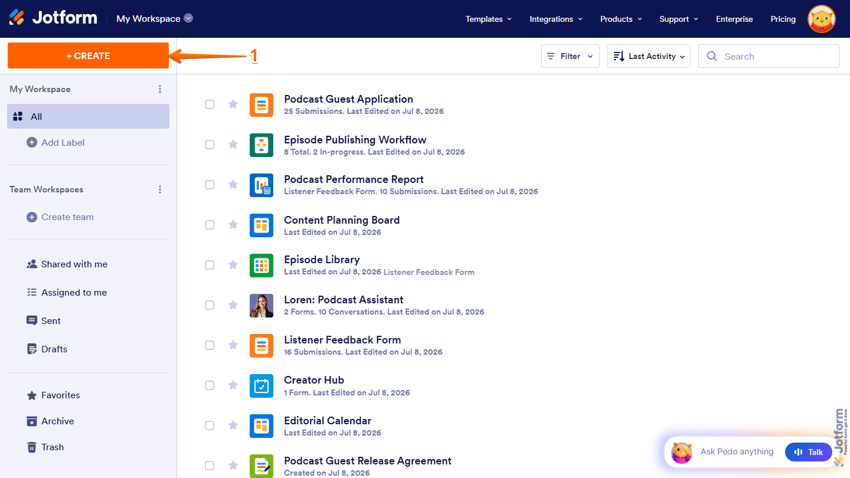Open Episode Publishing Workflow title
850x478 pixels.
pos(355,140)
